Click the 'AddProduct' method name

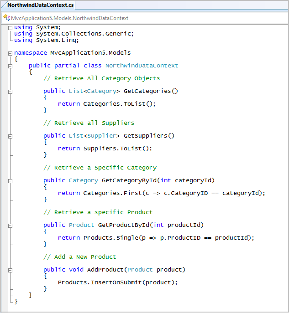[105, 270]
